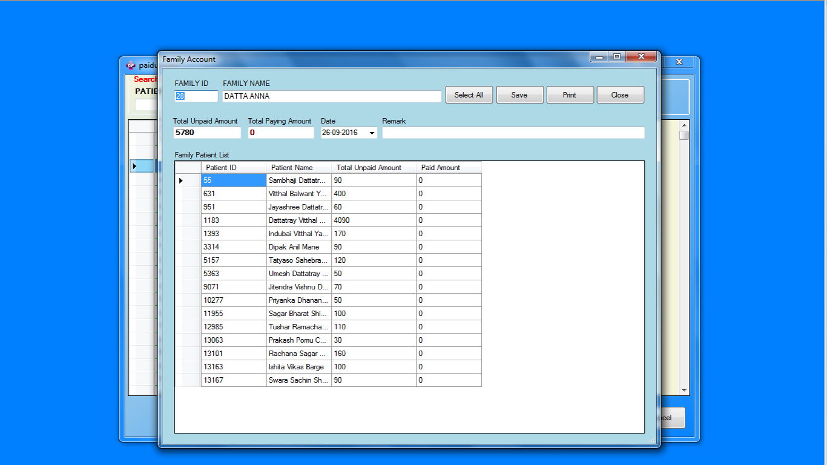Minimize the Family Account window

tap(600, 57)
